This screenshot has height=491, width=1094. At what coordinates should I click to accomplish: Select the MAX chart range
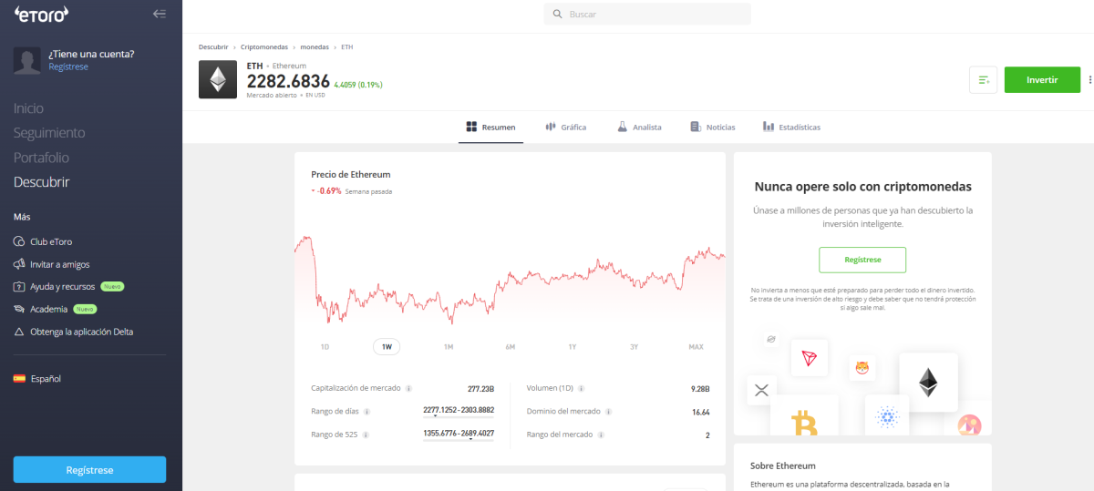coord(696,347)
